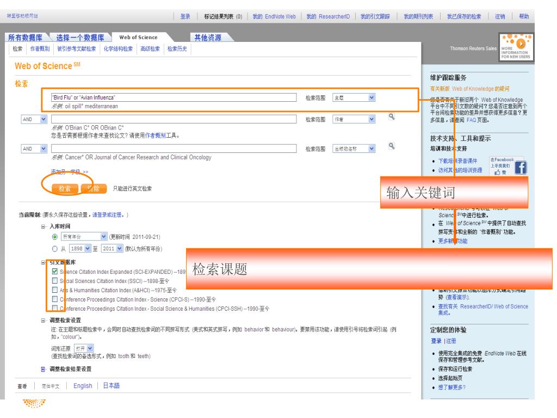Image resolution: width=557 pixels, height=418 pixels.
Task: Click the orange 清除 clear button
Action: point(94,189)
